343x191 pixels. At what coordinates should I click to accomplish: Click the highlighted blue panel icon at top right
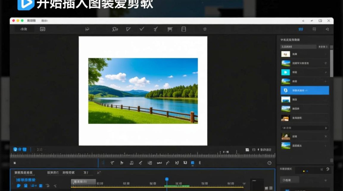click(x=301, y=29)
